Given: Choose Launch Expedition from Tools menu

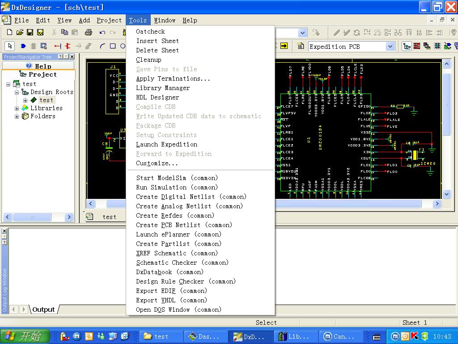Looking at the screenshot, I should tap(166, 145).
